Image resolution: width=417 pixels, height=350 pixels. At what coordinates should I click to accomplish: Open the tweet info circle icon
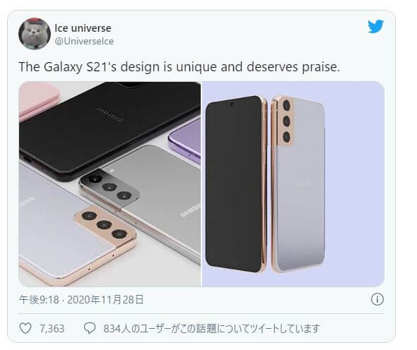(x=377, y=299)
